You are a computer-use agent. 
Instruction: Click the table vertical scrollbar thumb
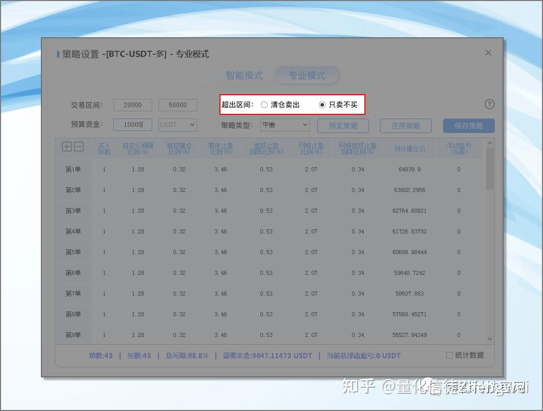click(490, 169)
